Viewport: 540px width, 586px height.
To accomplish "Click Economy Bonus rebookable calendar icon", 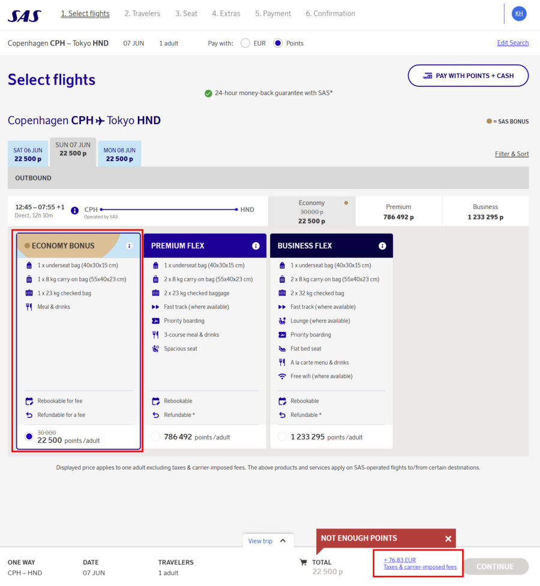I will click(29, 401).
